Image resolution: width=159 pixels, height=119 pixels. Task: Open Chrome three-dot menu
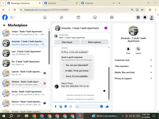(x=156, y=10)
